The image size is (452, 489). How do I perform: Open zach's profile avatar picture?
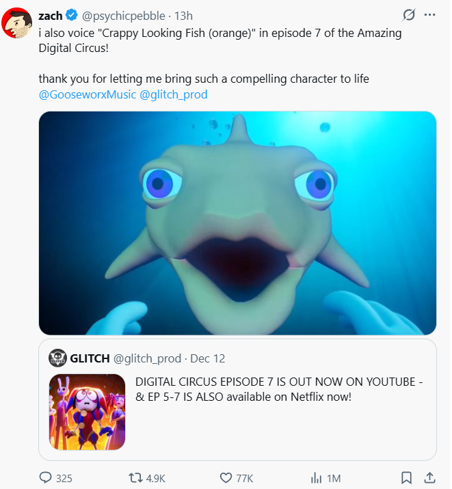tap(18, 25)
